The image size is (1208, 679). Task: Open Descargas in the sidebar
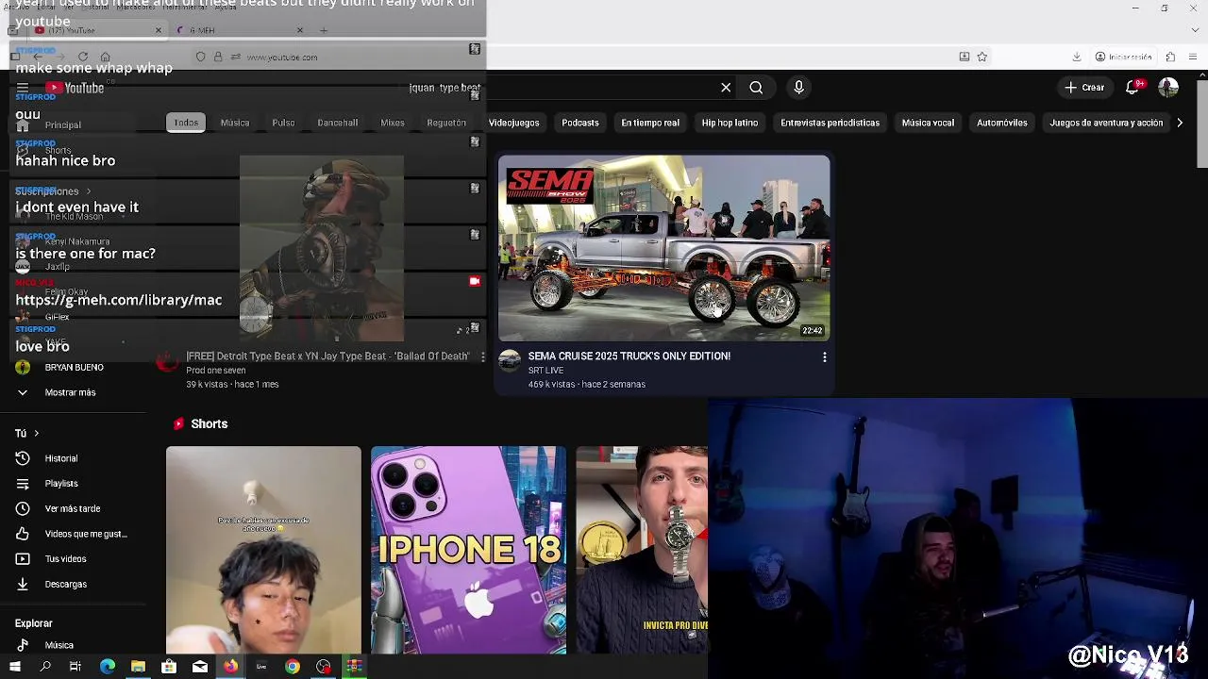pyautogui.click(x=65, y=584)
